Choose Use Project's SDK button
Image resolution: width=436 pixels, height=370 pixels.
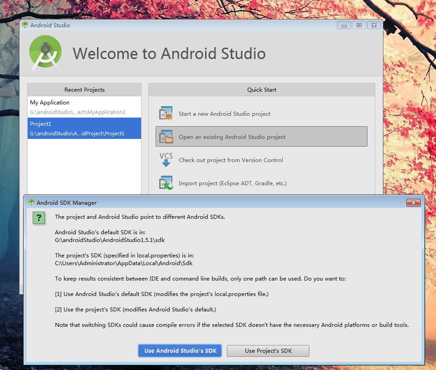click(268, 351)
